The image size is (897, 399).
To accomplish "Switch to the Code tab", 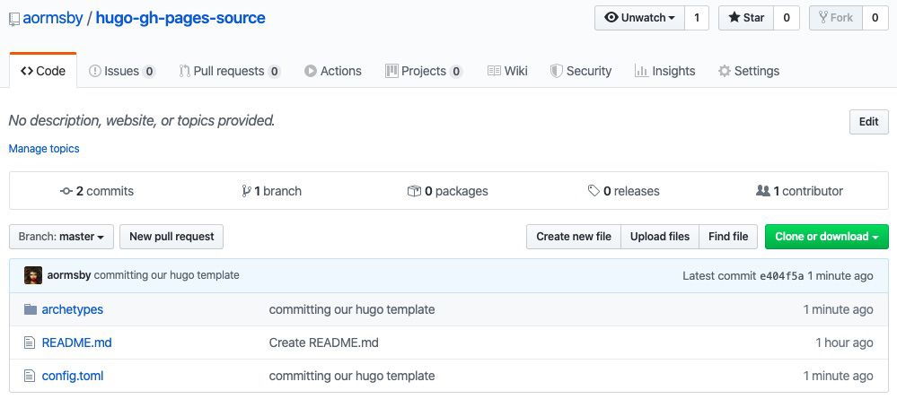I will pyautogui.click(x=43, y=71).
